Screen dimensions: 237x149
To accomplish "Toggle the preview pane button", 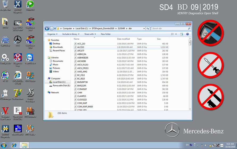I will pos(181,34).
